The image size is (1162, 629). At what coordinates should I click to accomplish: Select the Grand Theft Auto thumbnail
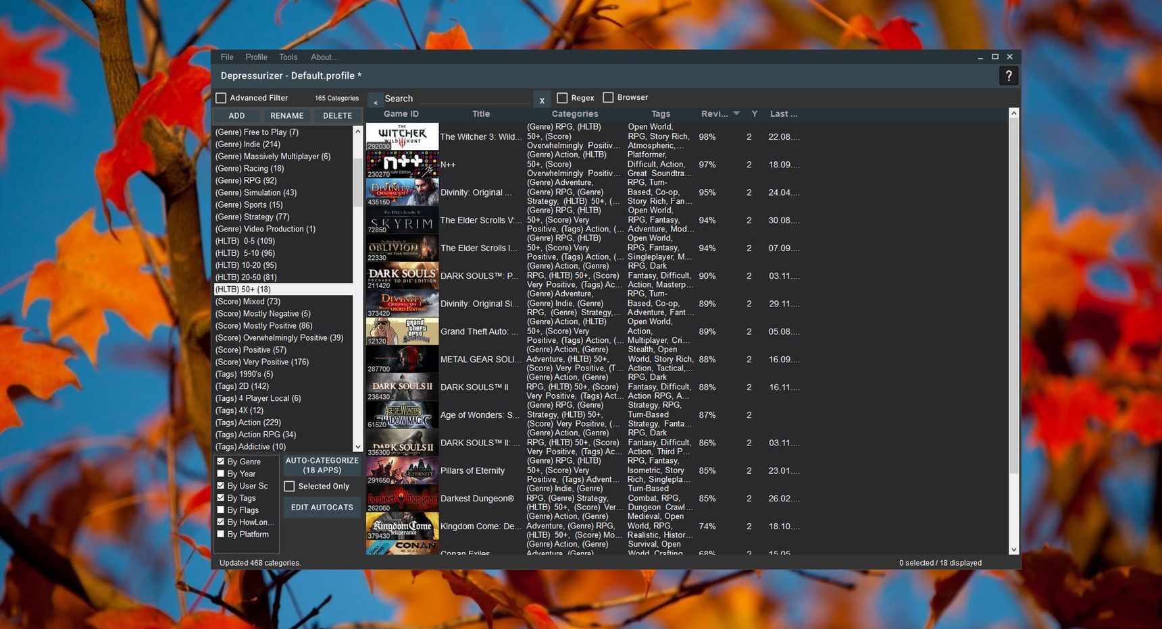tap(402, 331)
